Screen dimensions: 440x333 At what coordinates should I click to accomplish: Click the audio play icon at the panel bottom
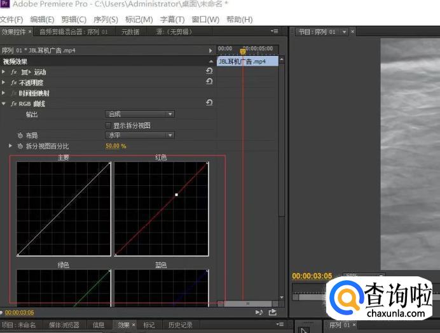259,312
